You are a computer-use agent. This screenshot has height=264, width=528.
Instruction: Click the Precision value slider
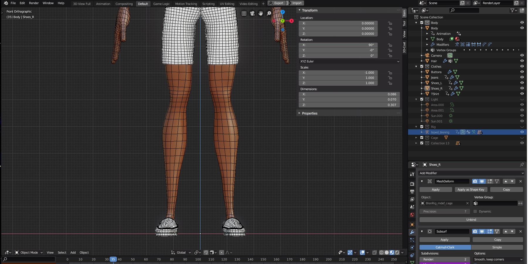pyautogui.click(x=445, y=211)
